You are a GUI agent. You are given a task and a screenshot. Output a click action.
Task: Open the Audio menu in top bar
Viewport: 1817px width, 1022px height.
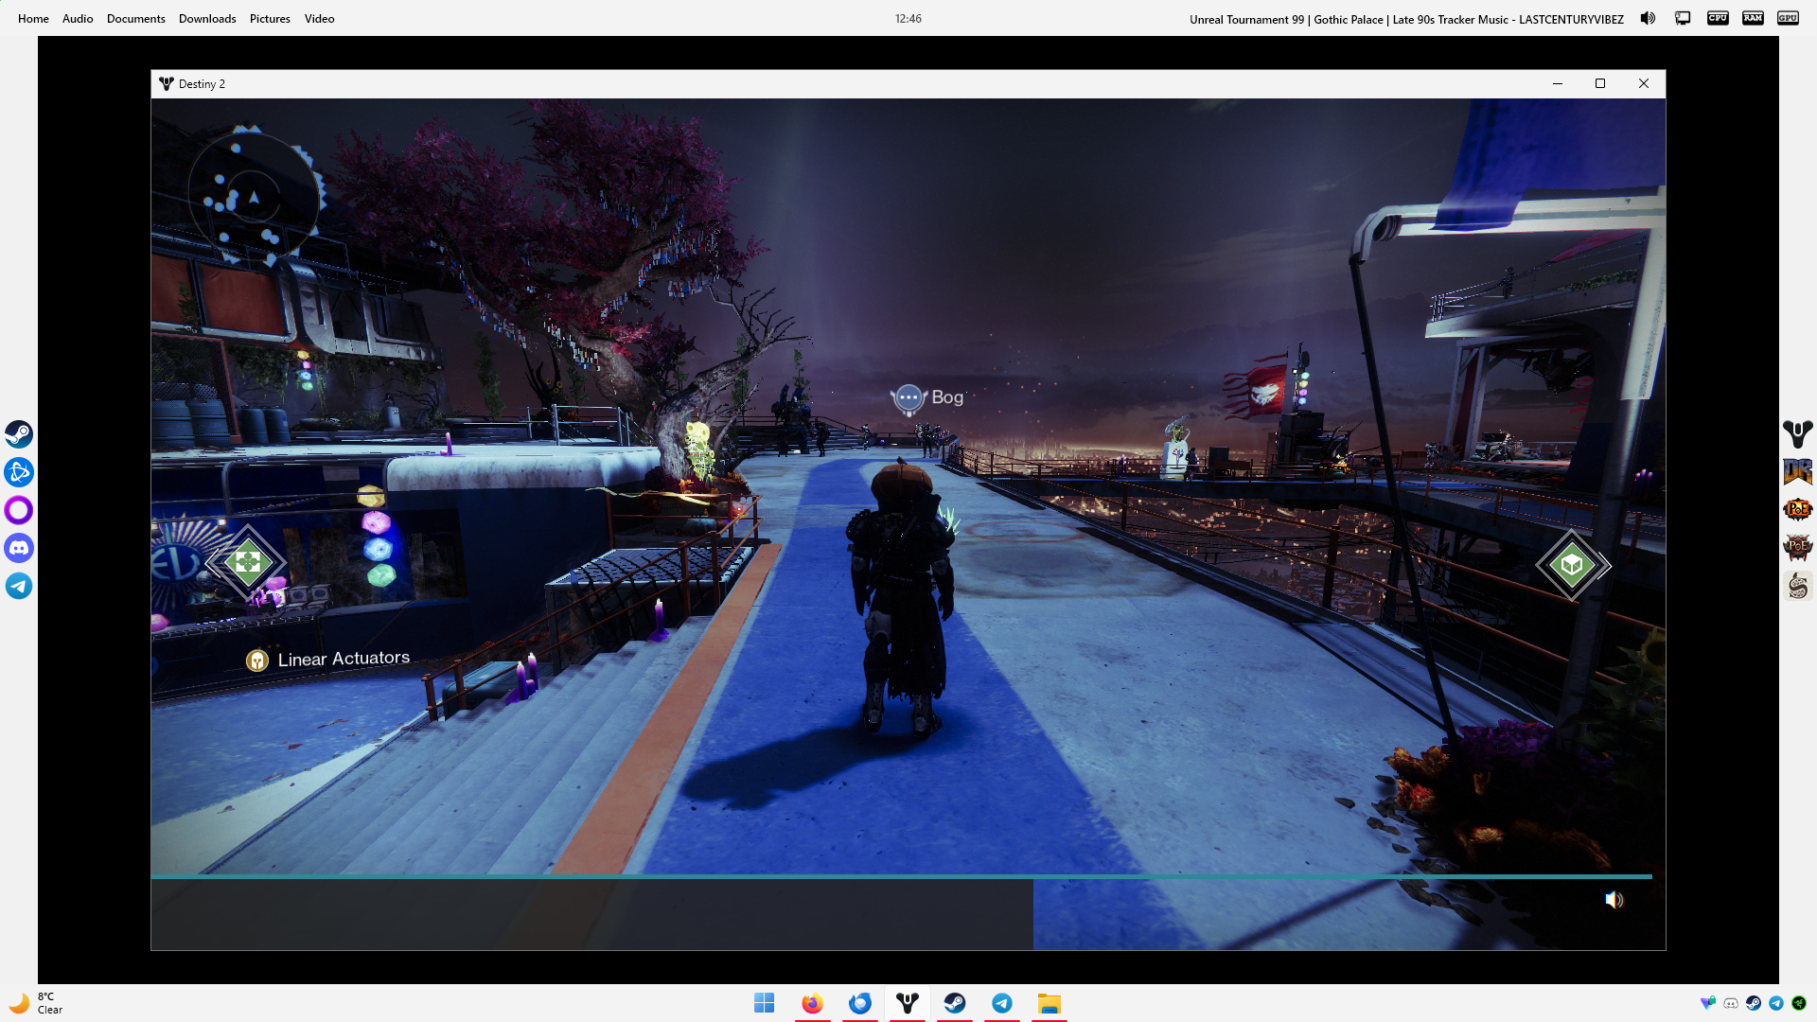(x=78, y=19)
